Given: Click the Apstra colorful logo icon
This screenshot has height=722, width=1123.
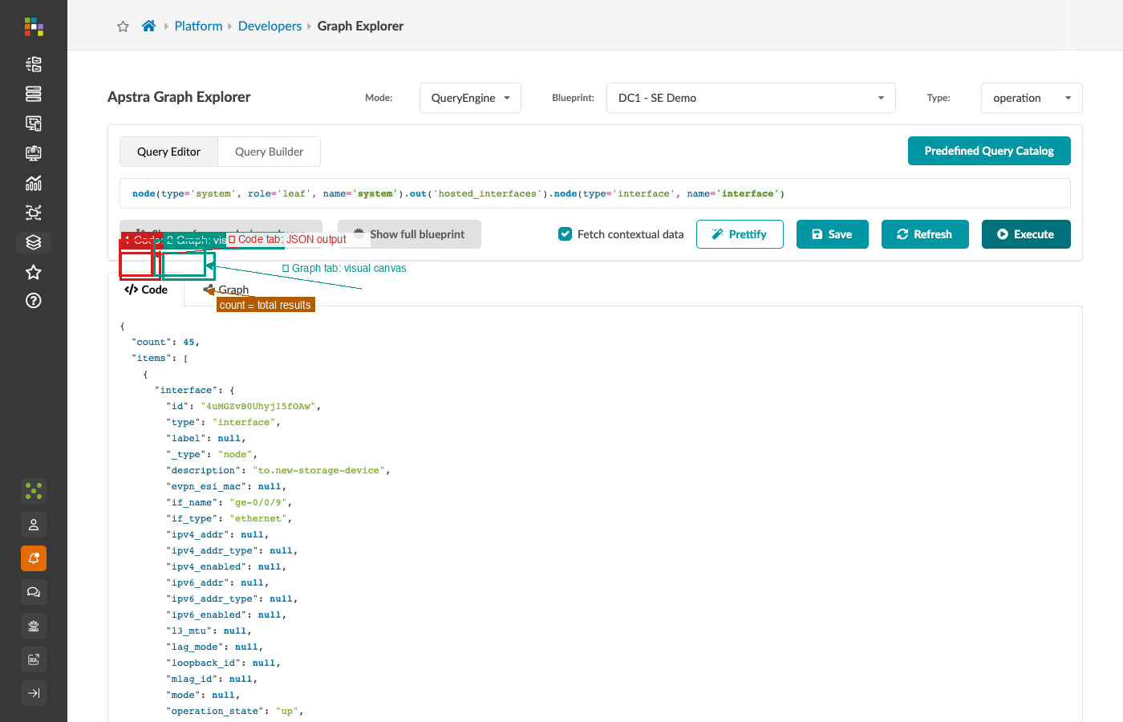Looking at the screenshot, I should click(x=34, y=26).
